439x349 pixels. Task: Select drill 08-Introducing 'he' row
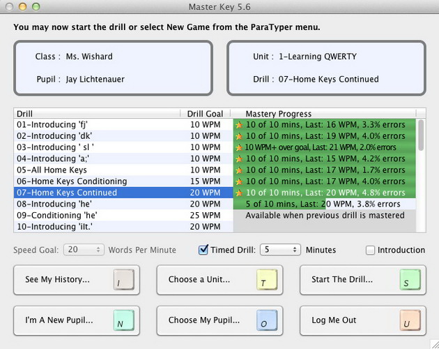click(x=123, y=204)
